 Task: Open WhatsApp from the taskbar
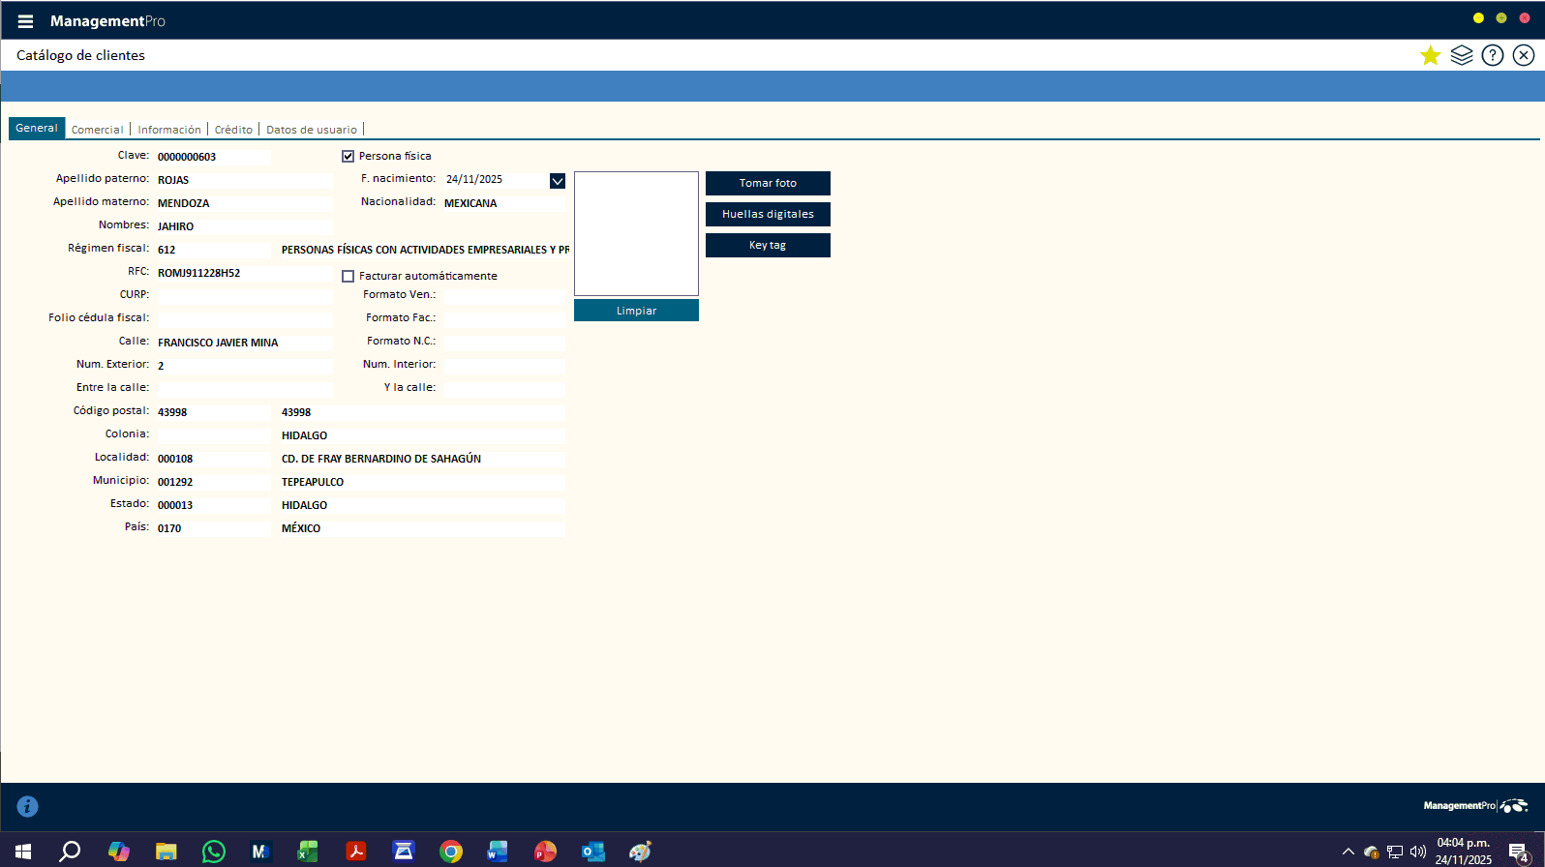[x=213, y=852]
